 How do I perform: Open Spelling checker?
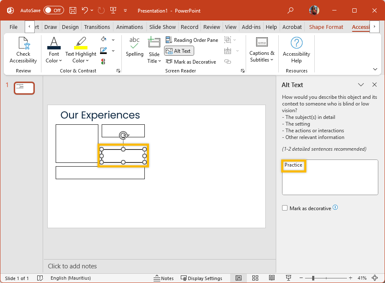point(134,47)
